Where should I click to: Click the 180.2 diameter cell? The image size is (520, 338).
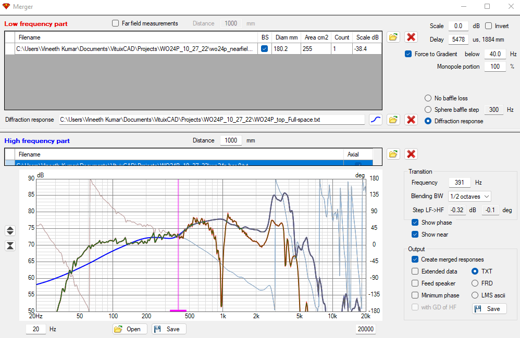point(287,49)
